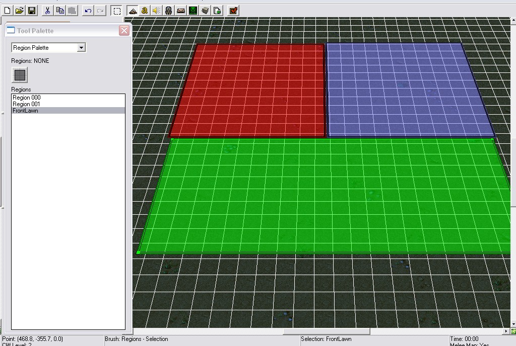Close the Tool Palette window

[x=124, y=31]
